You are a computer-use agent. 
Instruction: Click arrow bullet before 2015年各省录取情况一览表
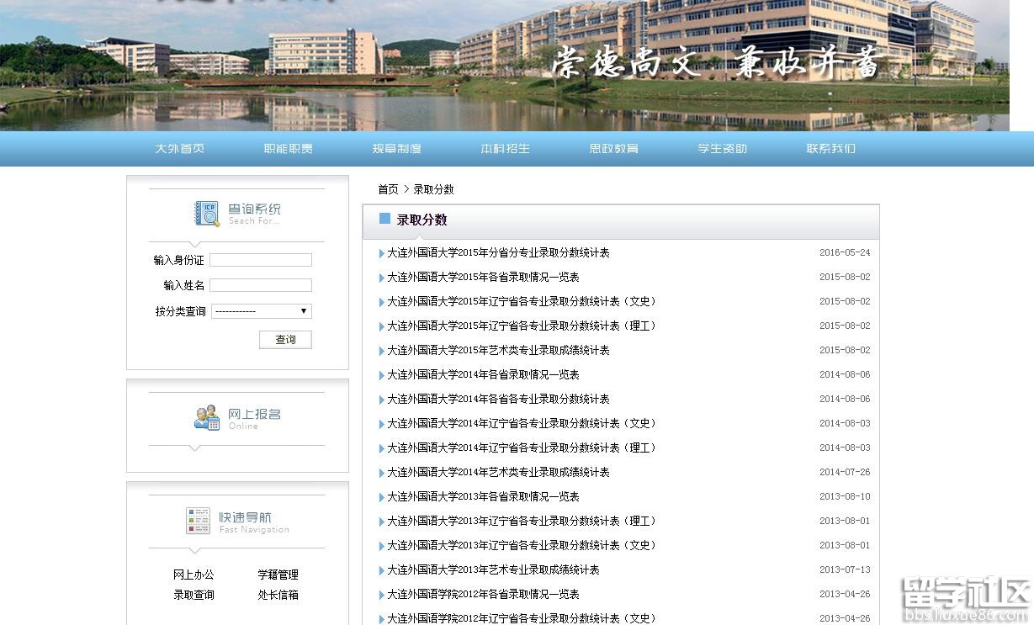(x=381, y=278)
